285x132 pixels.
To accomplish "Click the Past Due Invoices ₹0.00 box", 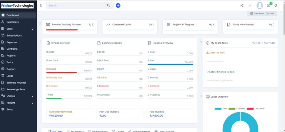I will point(120,114).
